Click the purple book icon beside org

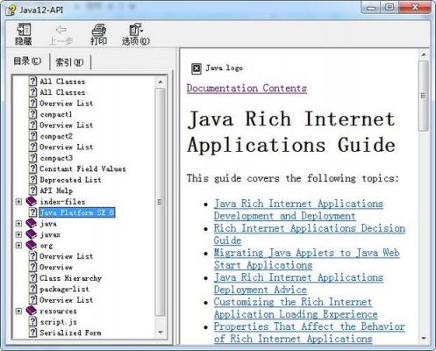(31, 245)
